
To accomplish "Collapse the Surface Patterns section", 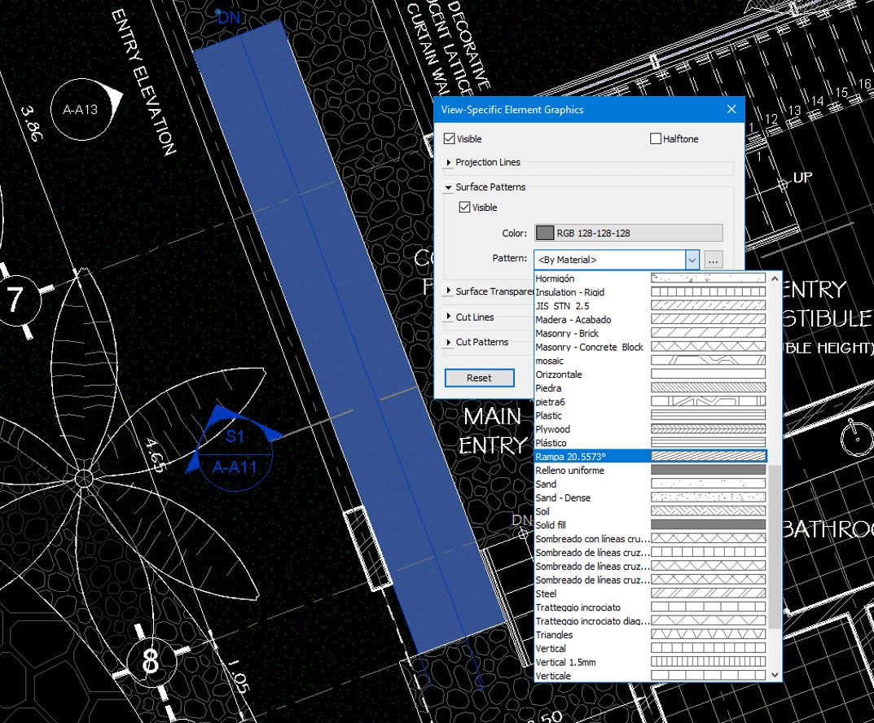I will (447, 186).
